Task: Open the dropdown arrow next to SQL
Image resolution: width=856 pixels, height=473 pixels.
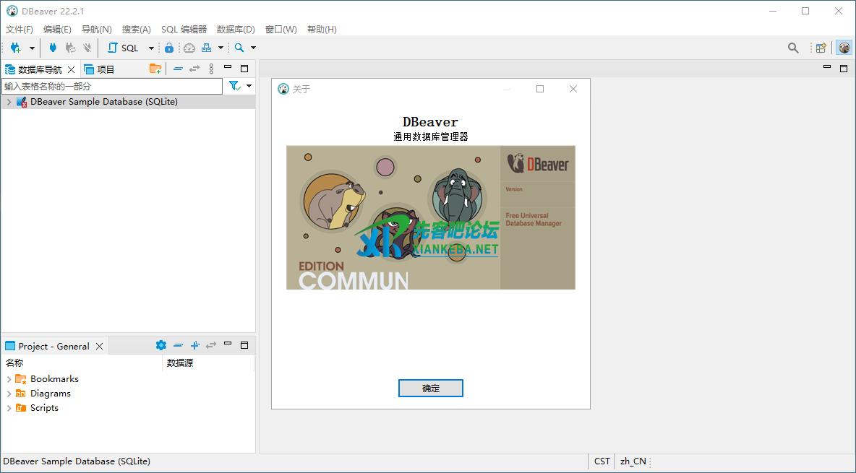Action: (151, 48)
